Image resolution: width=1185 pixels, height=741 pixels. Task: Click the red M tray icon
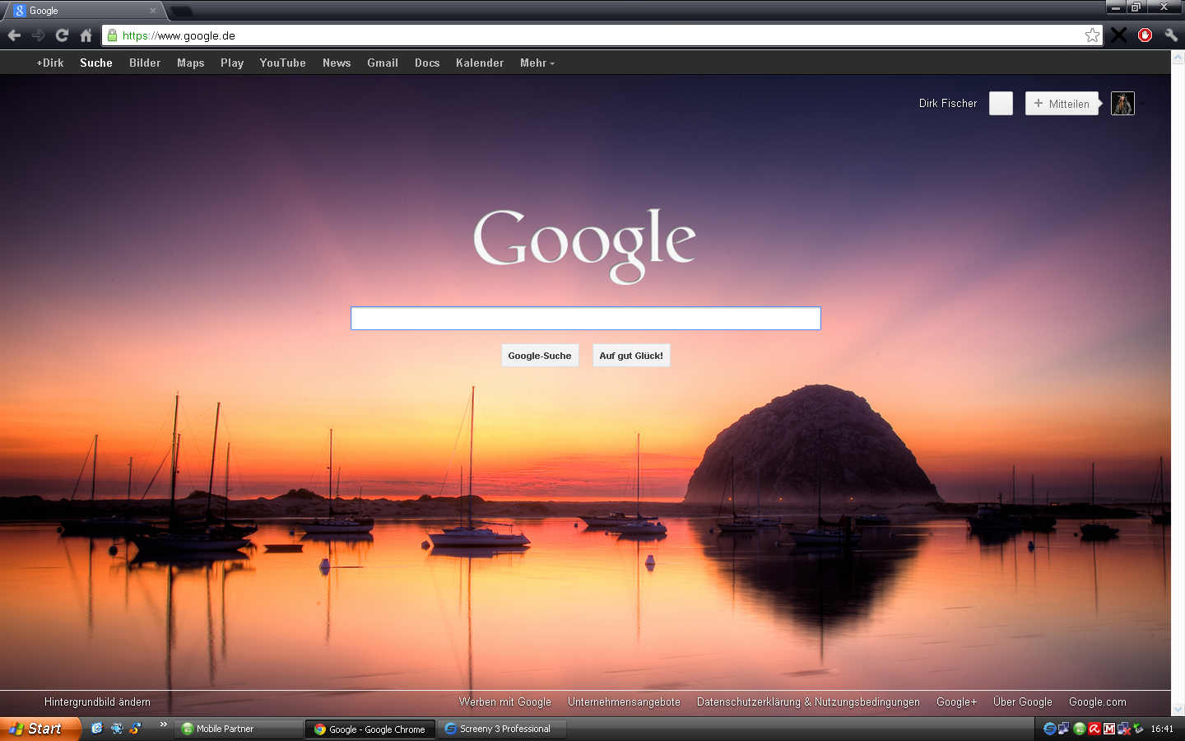click(1109, 729)
